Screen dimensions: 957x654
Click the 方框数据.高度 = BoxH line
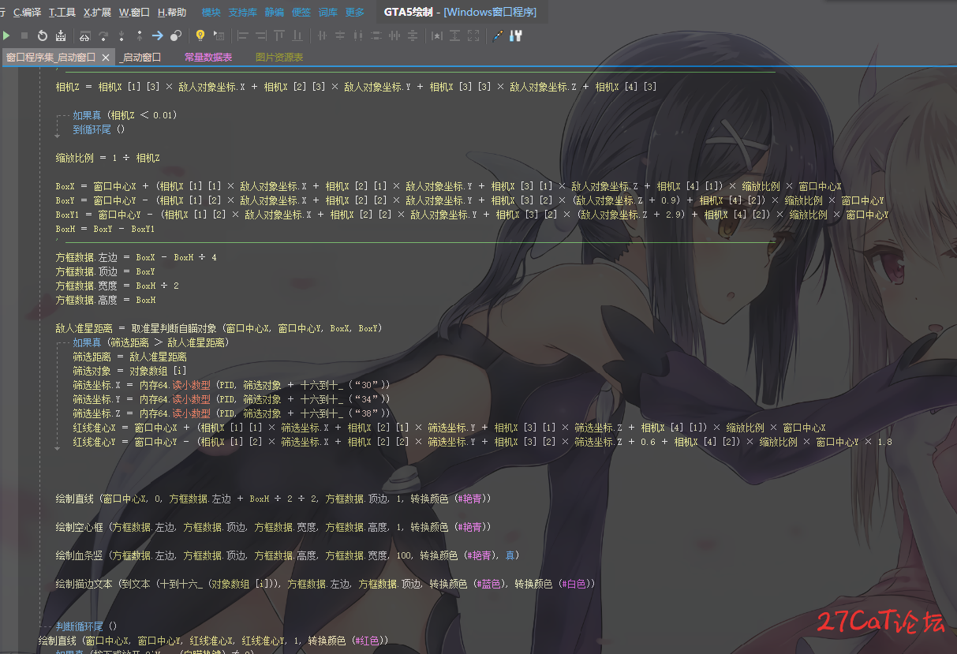pyautogui.click(x=106, y=300)
